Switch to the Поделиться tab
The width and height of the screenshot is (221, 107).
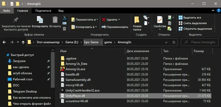point(43,11)
